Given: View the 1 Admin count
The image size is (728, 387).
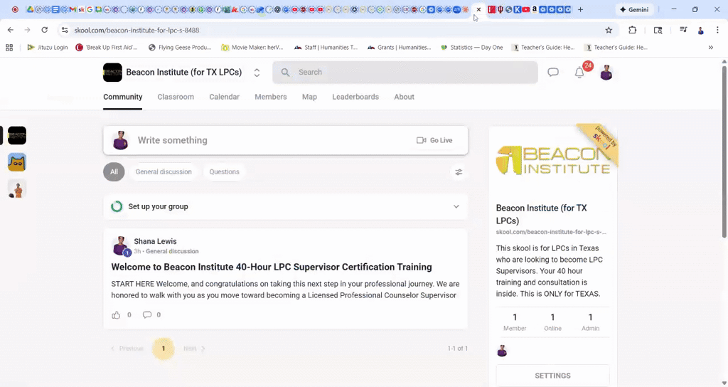Looking at the screenshot, I should [590, 322].
